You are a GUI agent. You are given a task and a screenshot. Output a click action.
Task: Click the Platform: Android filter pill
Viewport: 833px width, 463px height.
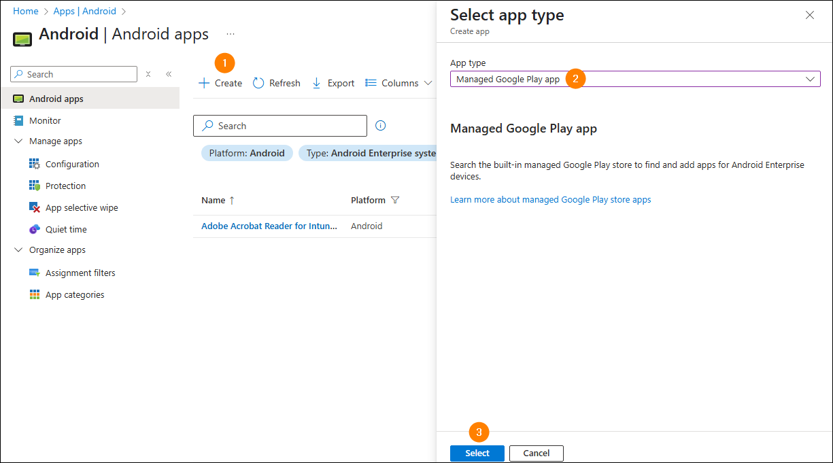pos(247,153)
